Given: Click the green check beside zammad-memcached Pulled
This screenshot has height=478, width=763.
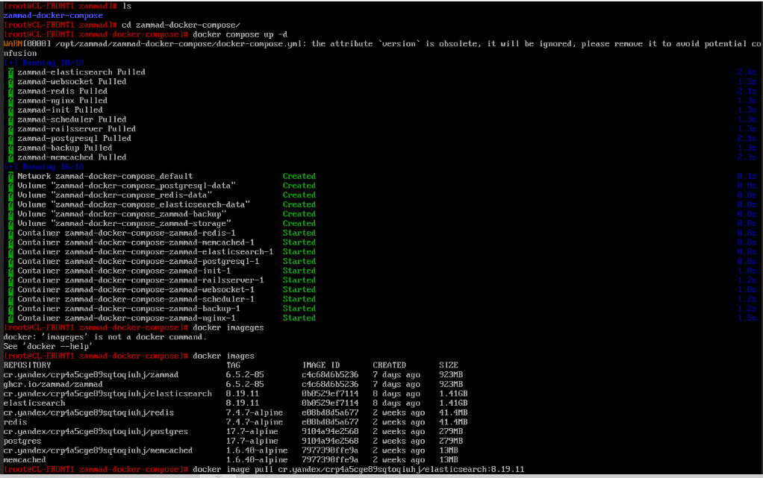Looking at the screenshot, I should tap(10, 157).
